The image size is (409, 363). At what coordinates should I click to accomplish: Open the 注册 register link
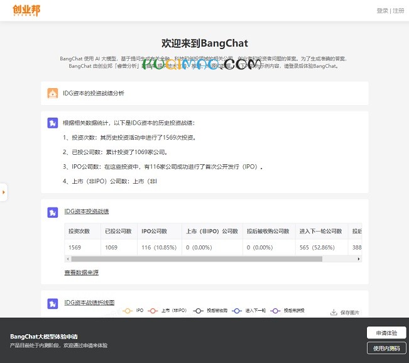coord(398,11)
